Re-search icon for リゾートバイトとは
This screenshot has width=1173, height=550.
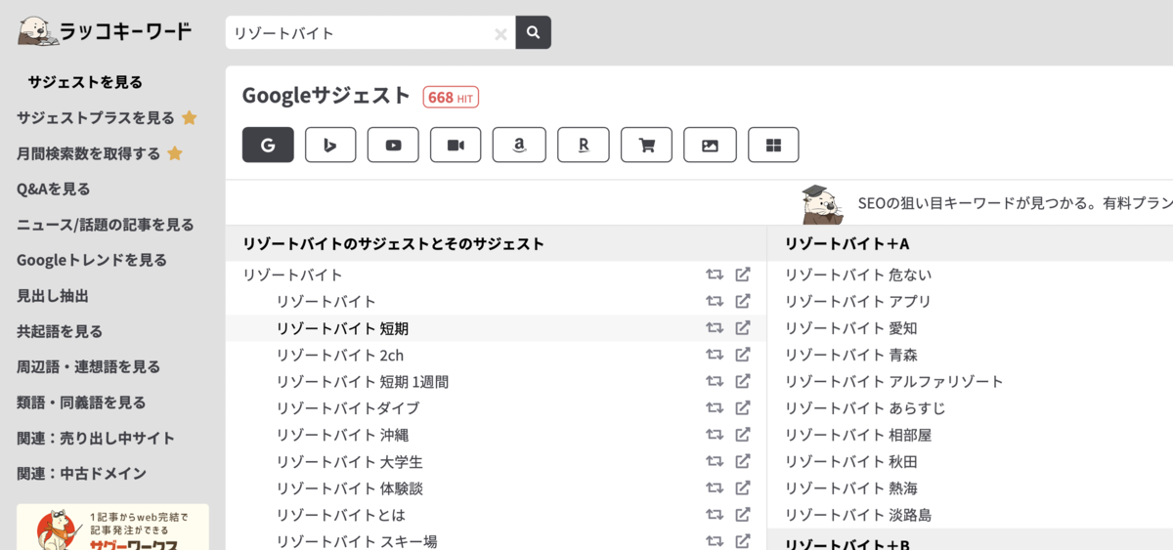pos(715,515)
